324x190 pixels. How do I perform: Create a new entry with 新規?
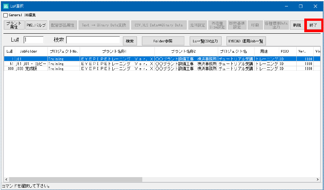tap(297, 25)
